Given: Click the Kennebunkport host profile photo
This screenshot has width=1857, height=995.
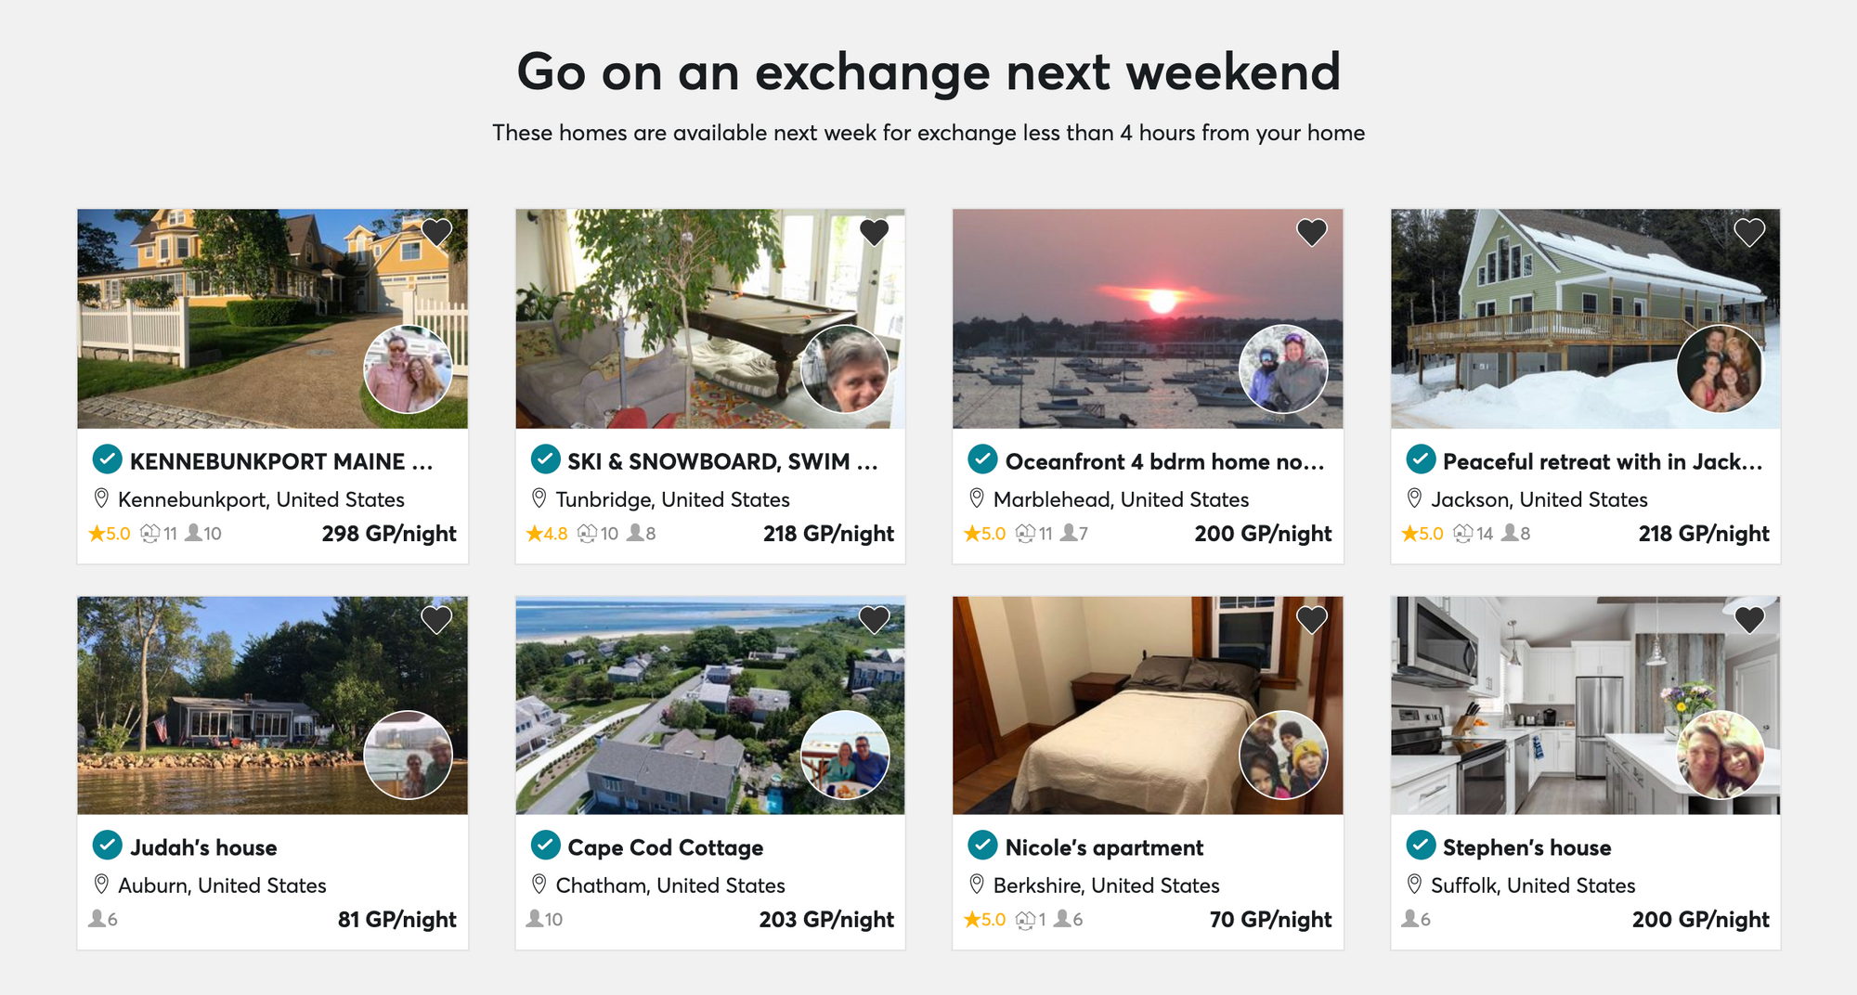Looking at the screenshot, I should (x=408, y=369).
